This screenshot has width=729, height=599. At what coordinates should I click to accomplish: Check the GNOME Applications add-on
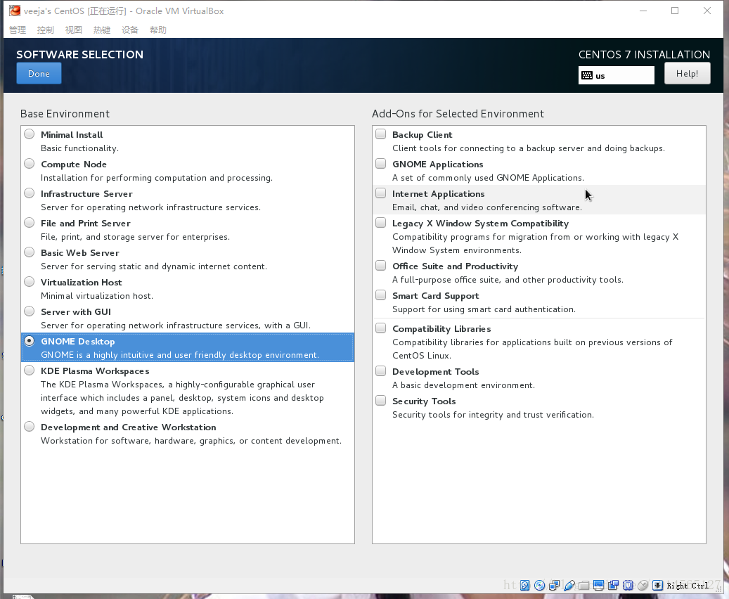(381, 164)
